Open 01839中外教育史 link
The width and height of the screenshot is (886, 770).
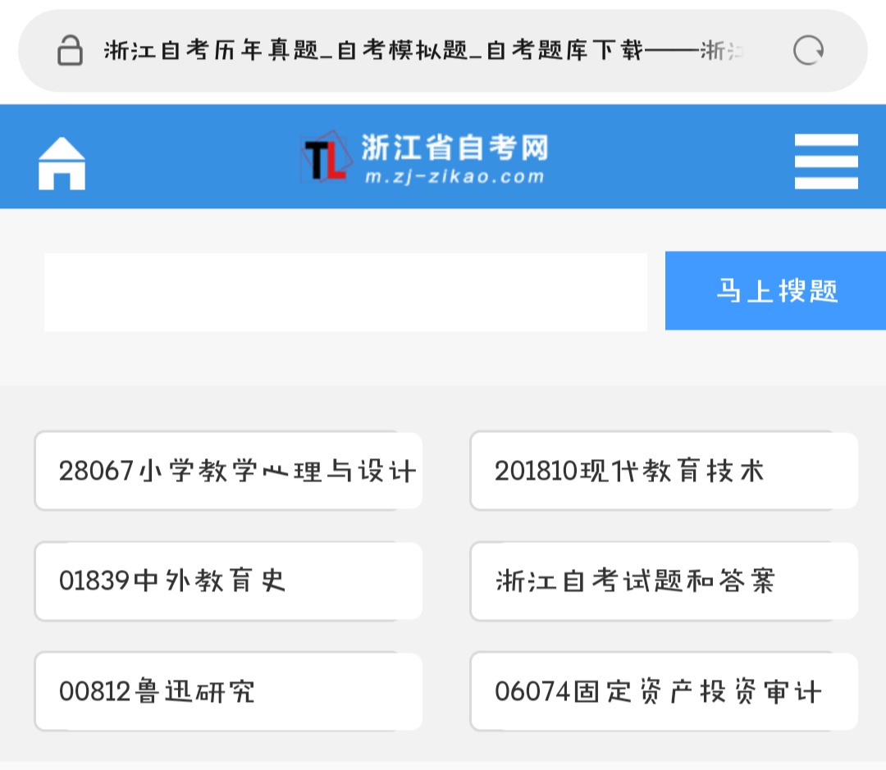click(228, 581)
